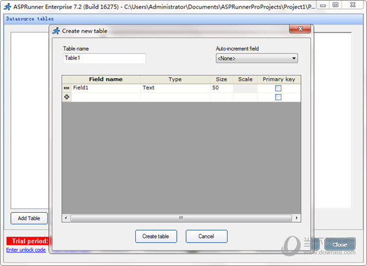Screen dimensions: 367x266
Task: Select the size cell showing 50
Action: 221,88
